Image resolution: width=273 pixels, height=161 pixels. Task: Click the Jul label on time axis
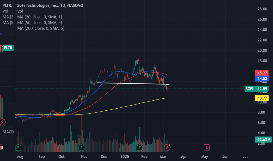click(245, 157)
